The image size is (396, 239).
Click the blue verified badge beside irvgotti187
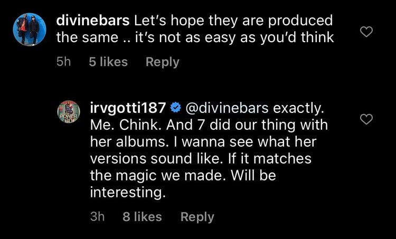[x=176, y=109]
